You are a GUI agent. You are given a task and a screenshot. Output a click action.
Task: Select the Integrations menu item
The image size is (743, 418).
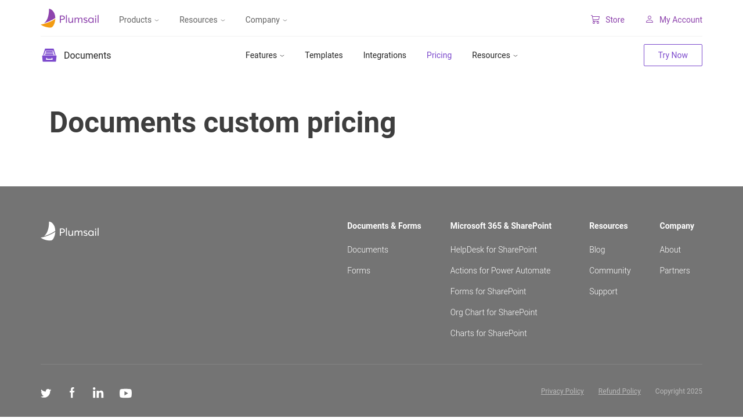coord(384,55)
